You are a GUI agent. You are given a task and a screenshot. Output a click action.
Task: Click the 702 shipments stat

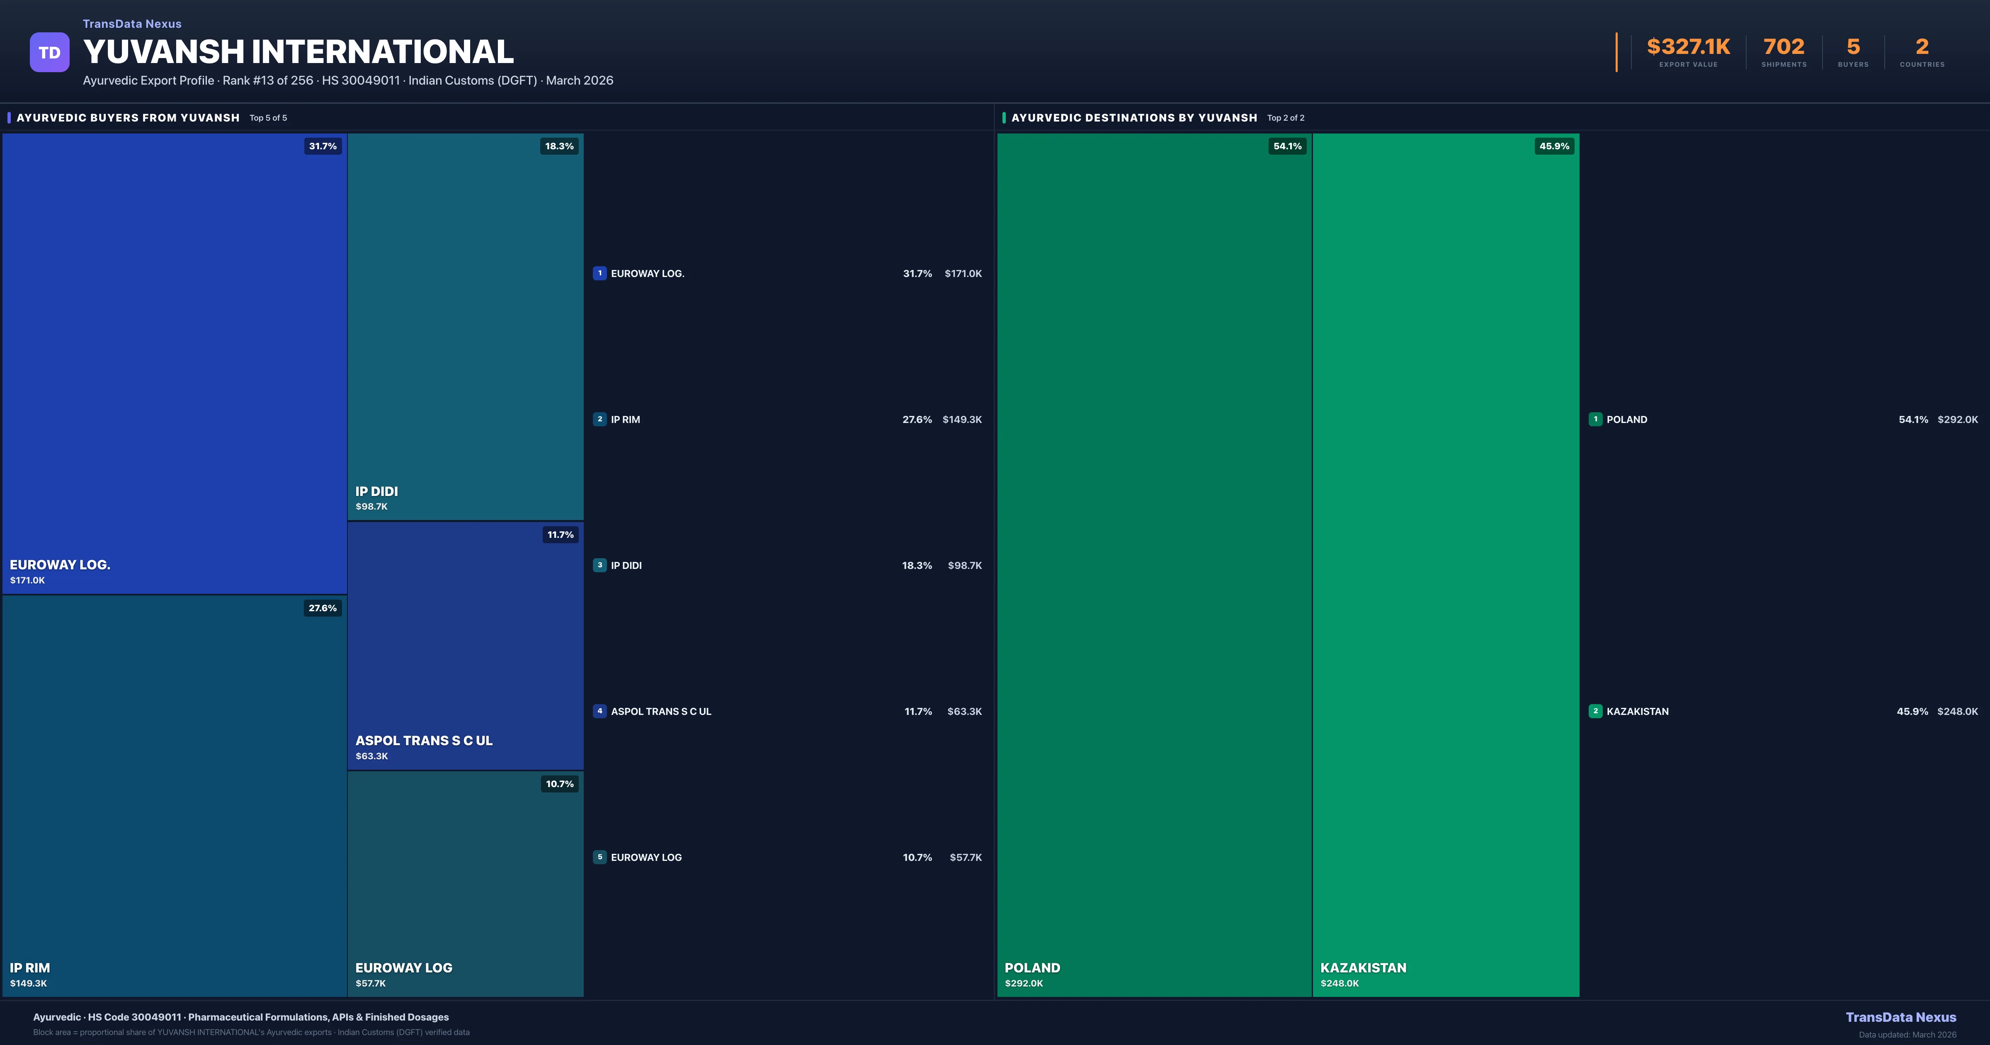pyautogui.click(x=1784, y=48)
